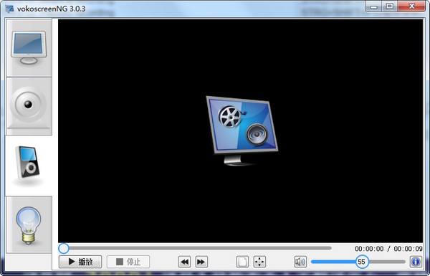Click the video seek slider handle
This screenshot has height=276, width=430.
point(64,248)
